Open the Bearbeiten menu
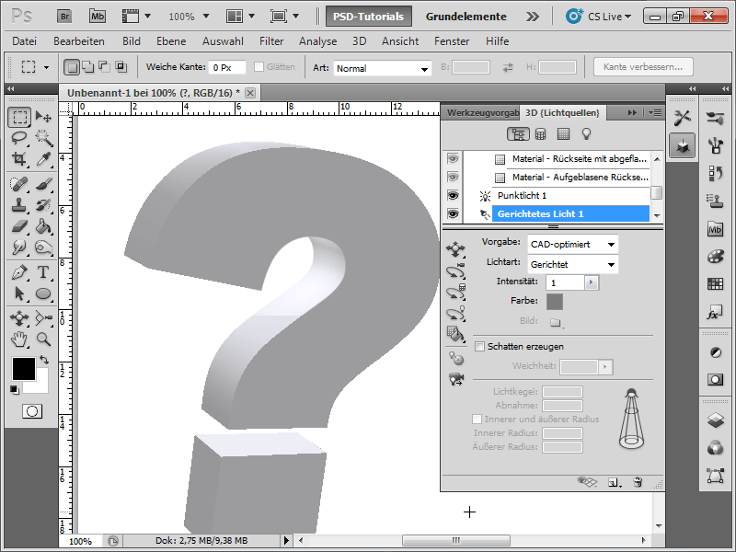The width and height of the screenshot is (736, 552). tap(79, 41)
